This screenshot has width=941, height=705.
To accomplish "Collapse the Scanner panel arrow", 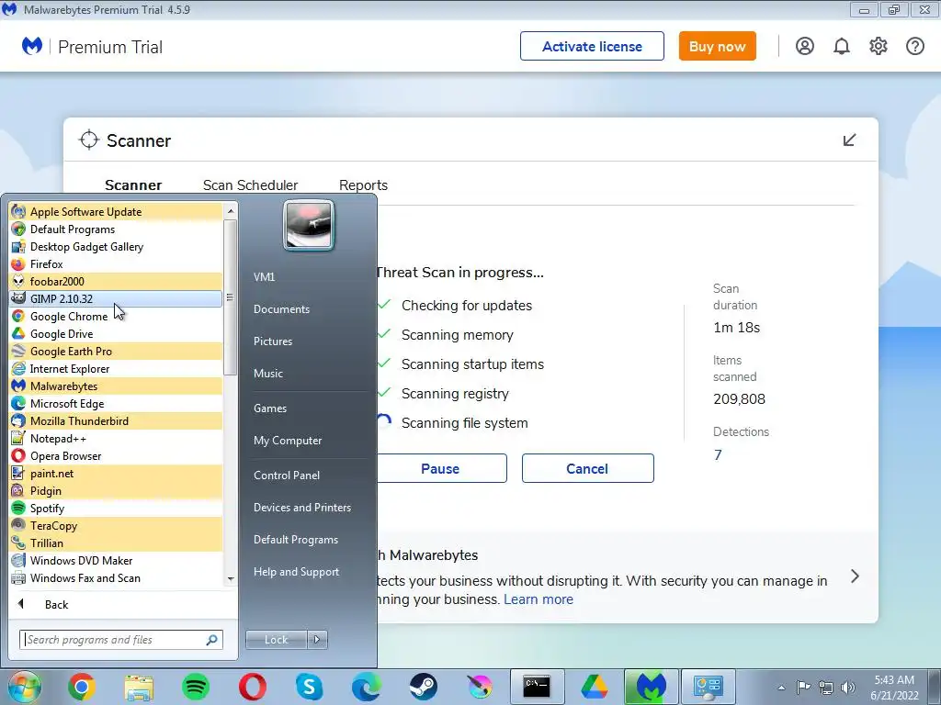I will tap(849, 140).
